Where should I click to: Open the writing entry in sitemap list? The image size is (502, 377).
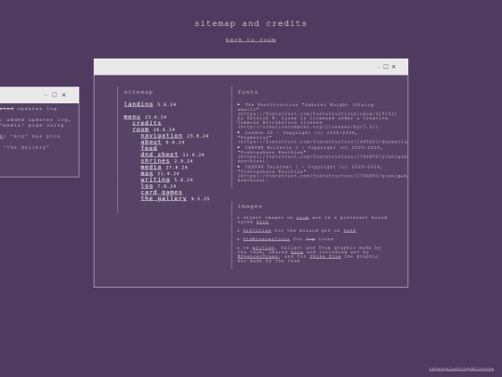(x=155, y=180)
